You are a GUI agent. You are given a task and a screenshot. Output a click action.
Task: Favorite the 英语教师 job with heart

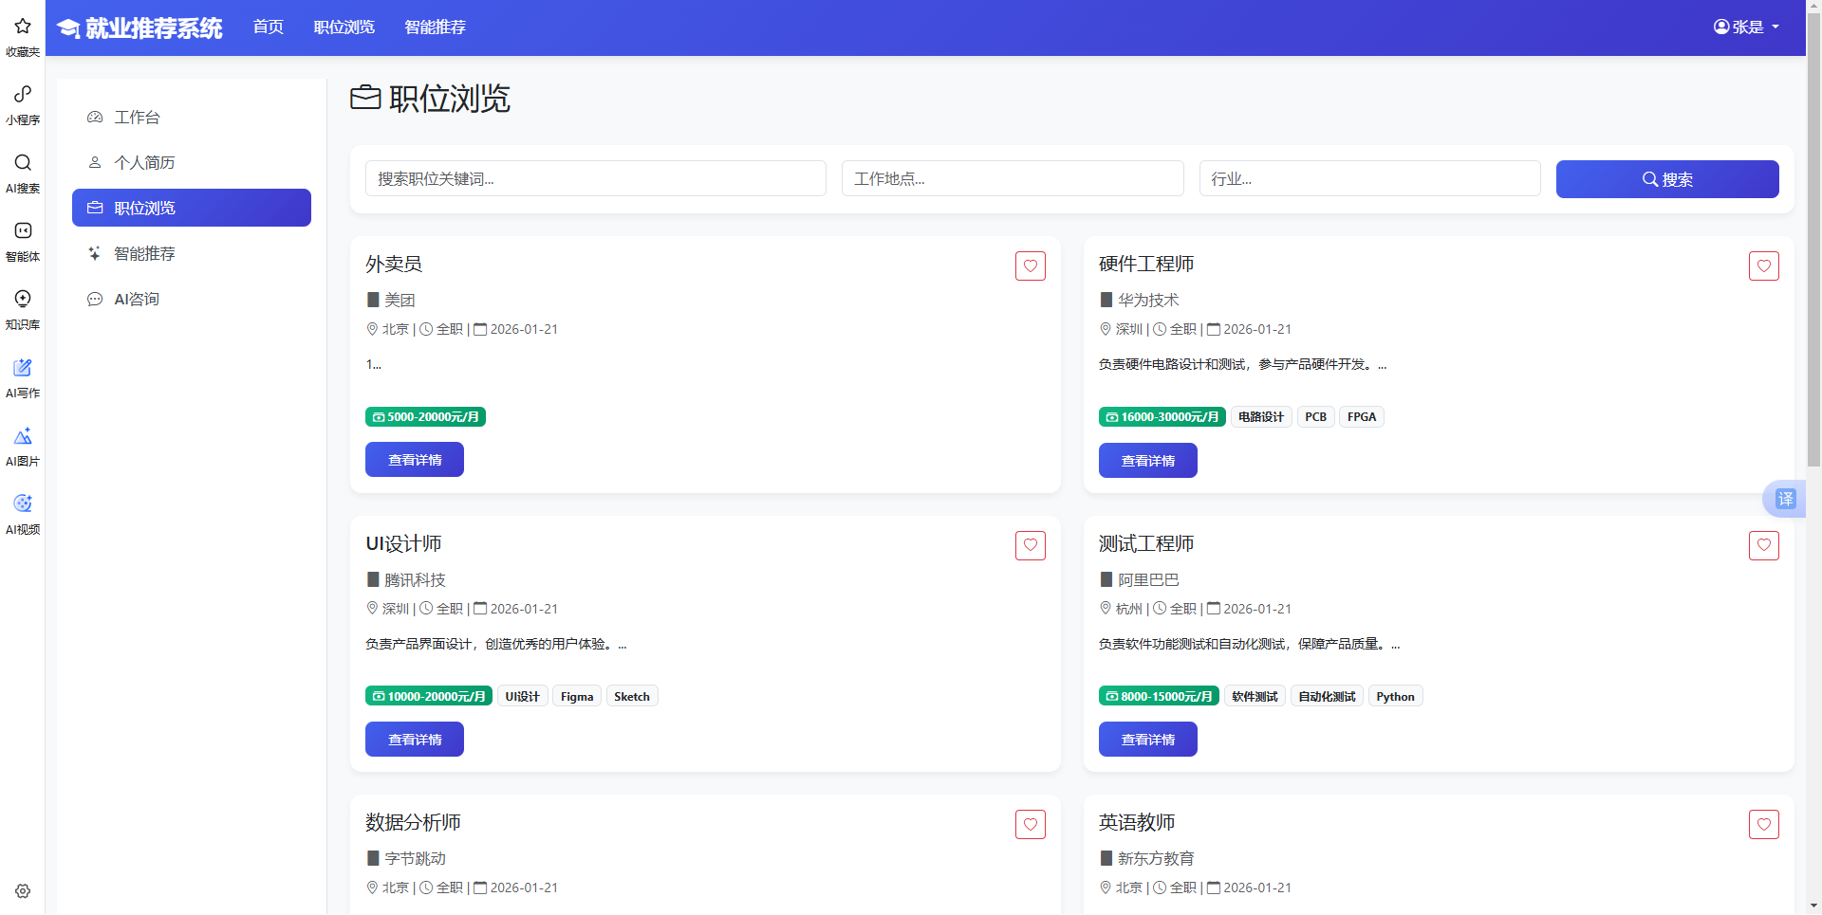point(1764,825)
